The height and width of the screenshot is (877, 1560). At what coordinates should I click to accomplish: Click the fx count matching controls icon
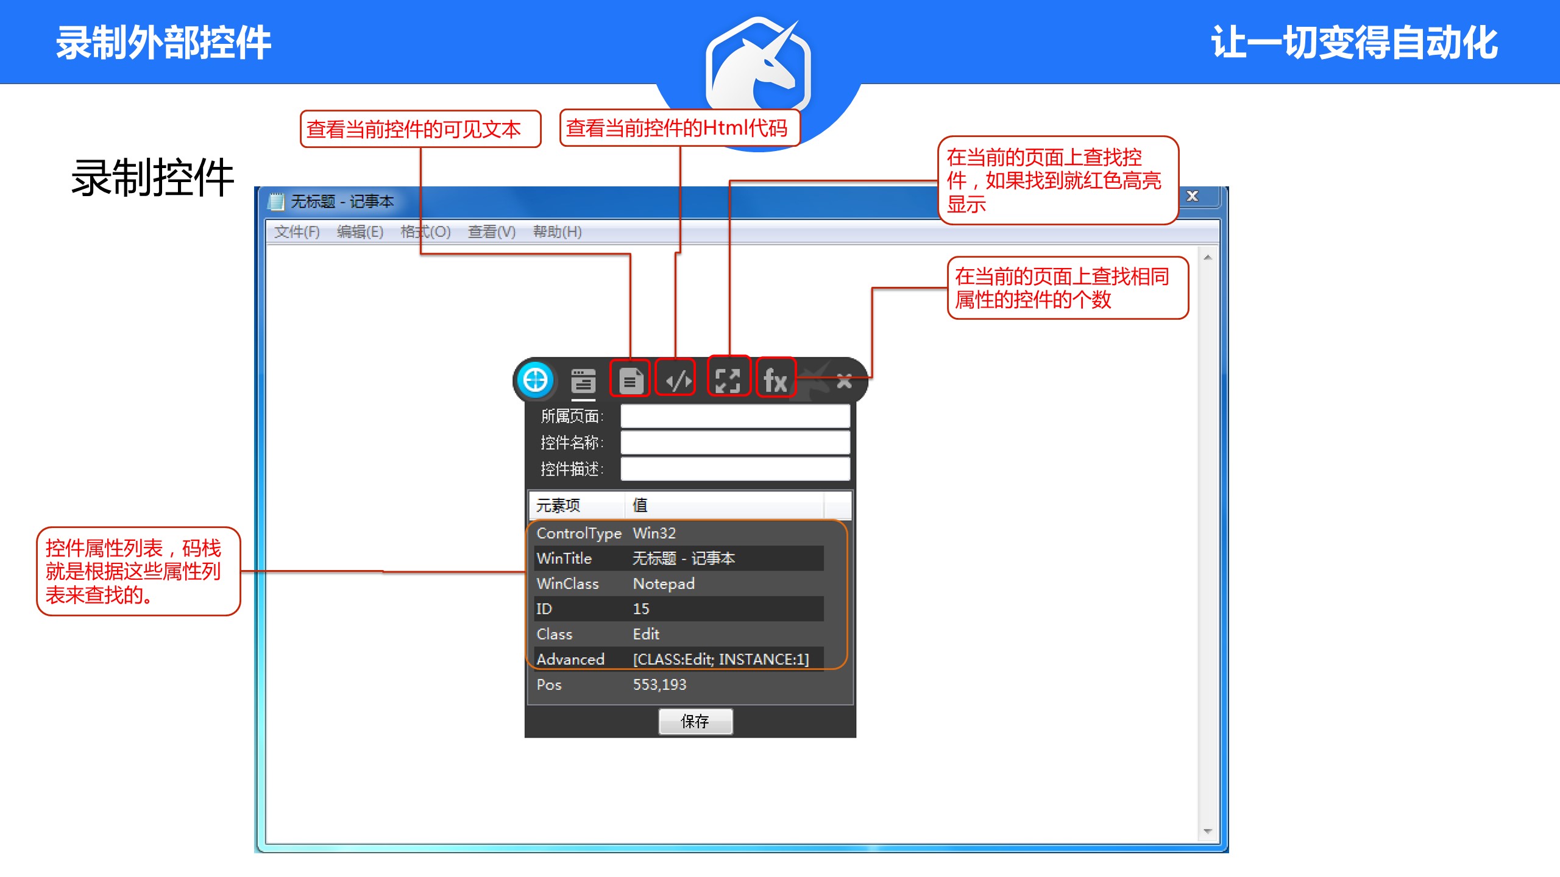click(x=775, y=381)
